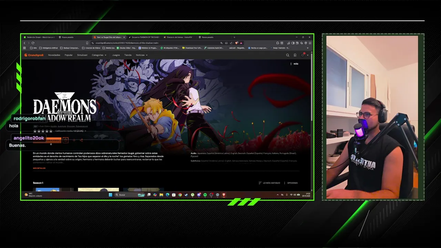The height and width of the screenshot is (248, 441).
Task: Click the Windows Start button
Action: tap(110, 195)
